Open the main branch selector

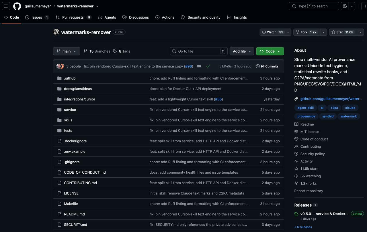67,51
